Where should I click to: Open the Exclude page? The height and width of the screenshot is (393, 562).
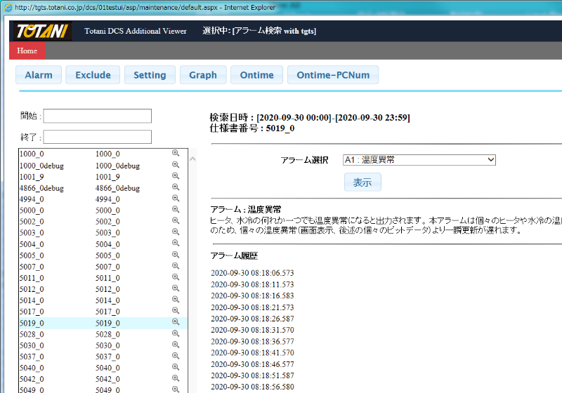point(93,75)
